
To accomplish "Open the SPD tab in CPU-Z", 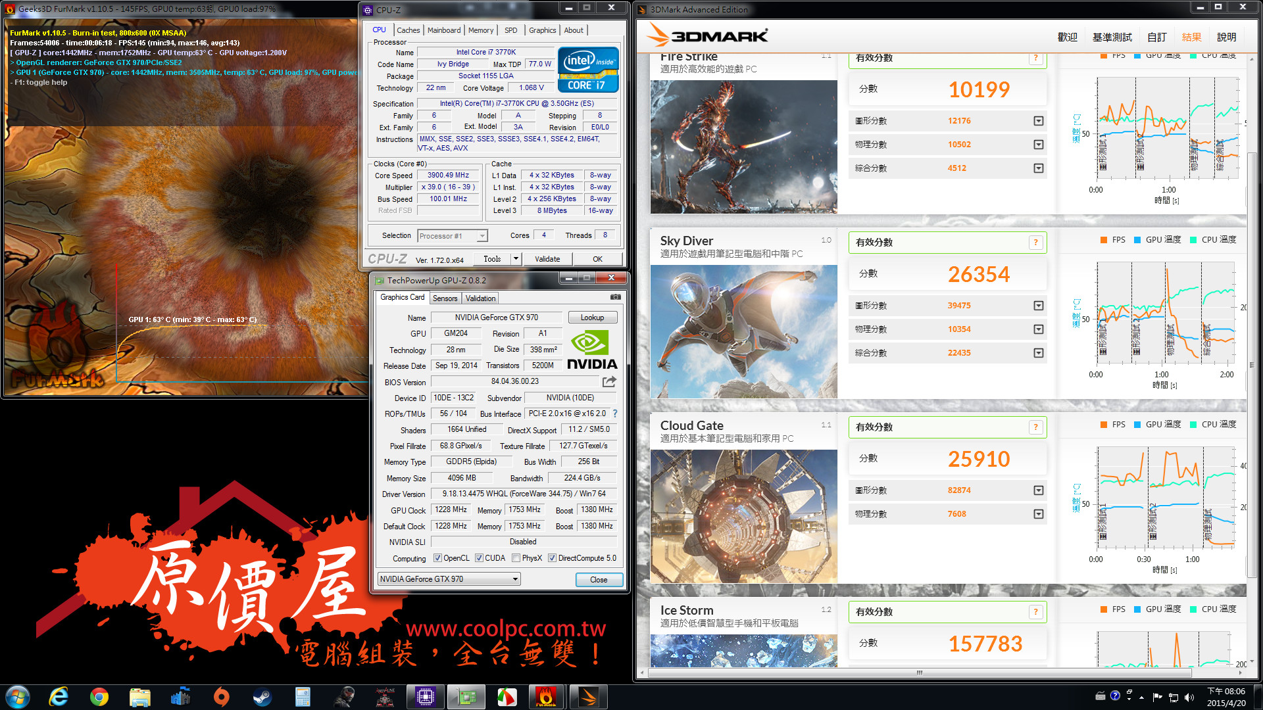I will (510, 30).
